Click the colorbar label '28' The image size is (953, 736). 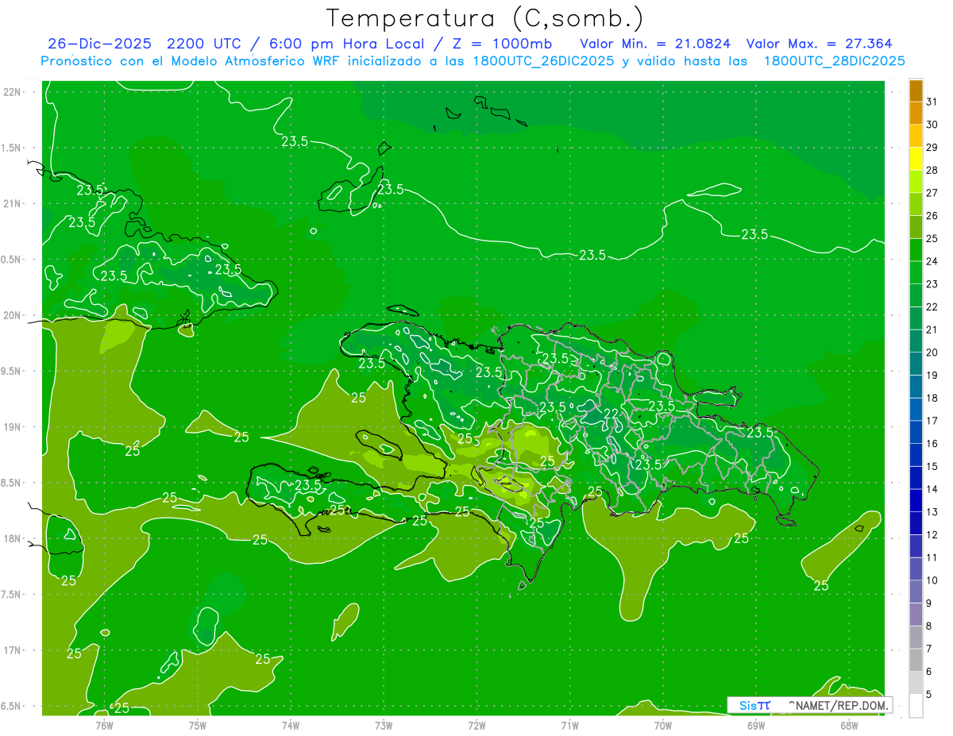coord(932,170)
